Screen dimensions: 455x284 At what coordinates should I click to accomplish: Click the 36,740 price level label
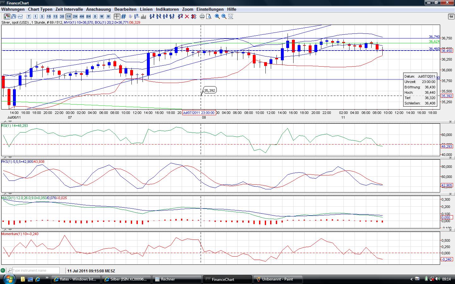point(434,37)
